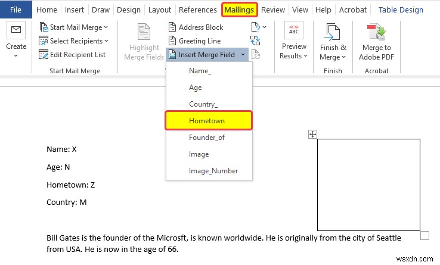Click the Update Labels icon
Image resolution: width=440 pixels, height=265 pixels.
pyautogui.click(x=256, y=54)
